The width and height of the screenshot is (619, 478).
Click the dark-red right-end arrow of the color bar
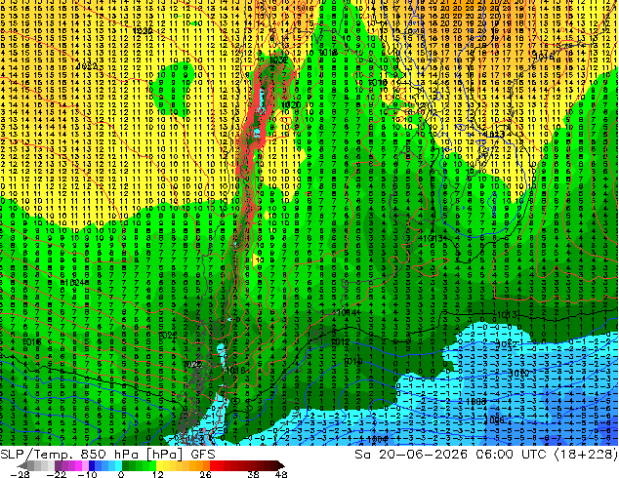[280, 465]
